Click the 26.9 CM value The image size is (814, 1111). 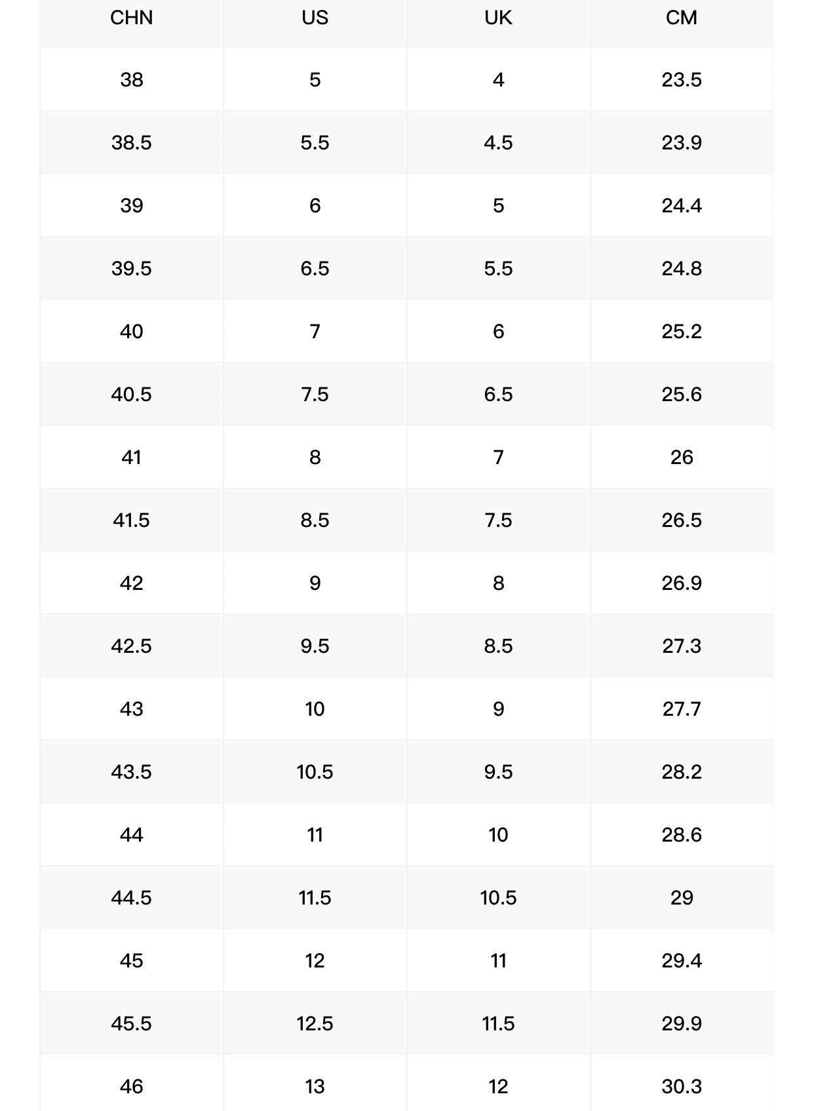(682, 583)
